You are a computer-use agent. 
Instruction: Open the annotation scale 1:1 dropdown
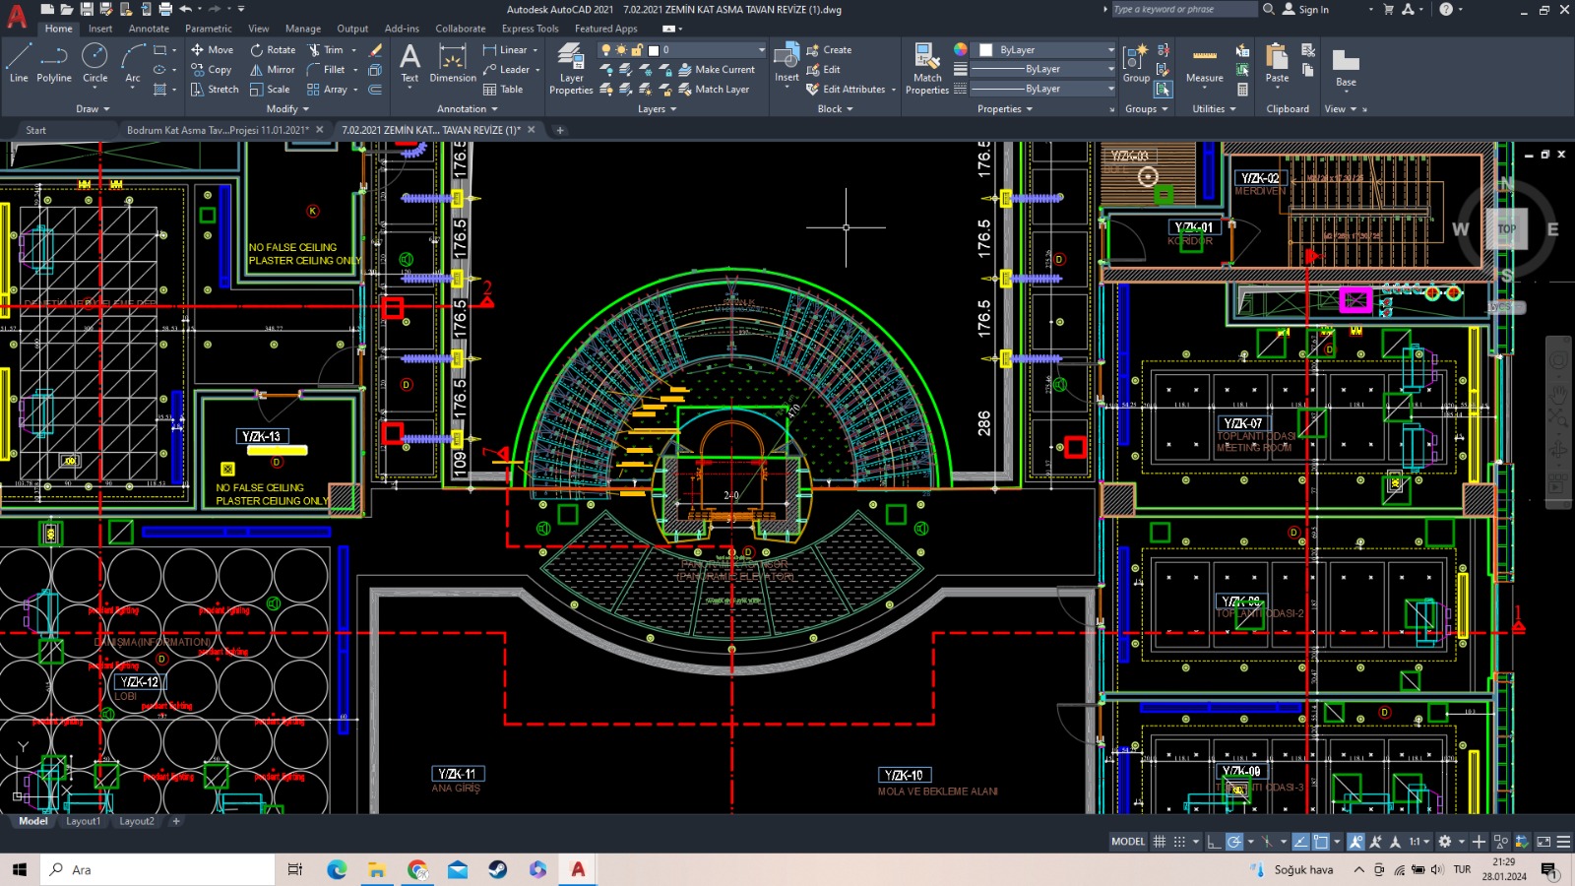[1418, 842]
